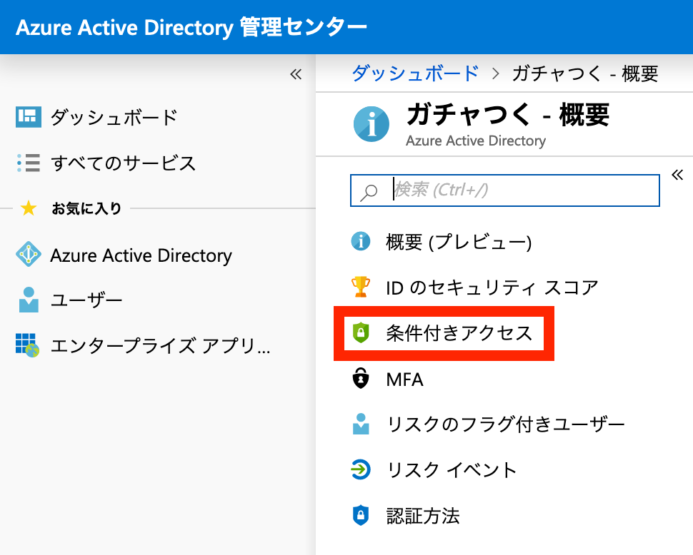This screenshot has width=693, height=555.
Task: Click the blue info icon beside the page title
Action: click(x=372, y=124)
